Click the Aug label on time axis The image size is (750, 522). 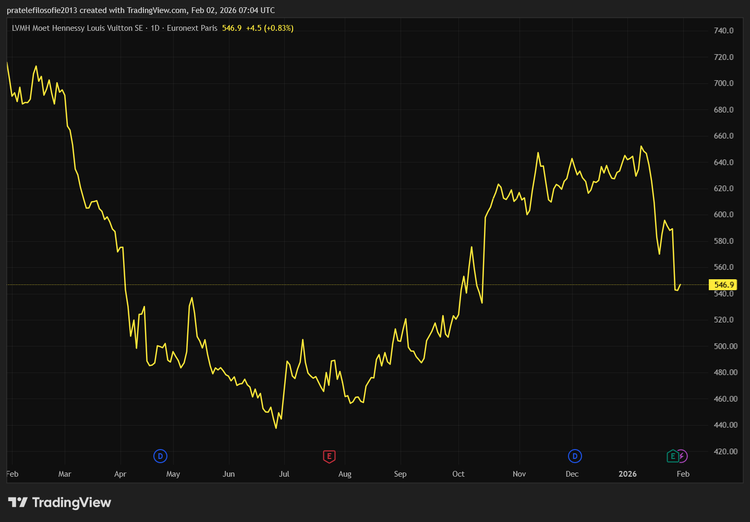345,474
